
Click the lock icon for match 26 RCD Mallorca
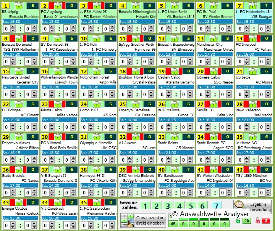[175, 104]
